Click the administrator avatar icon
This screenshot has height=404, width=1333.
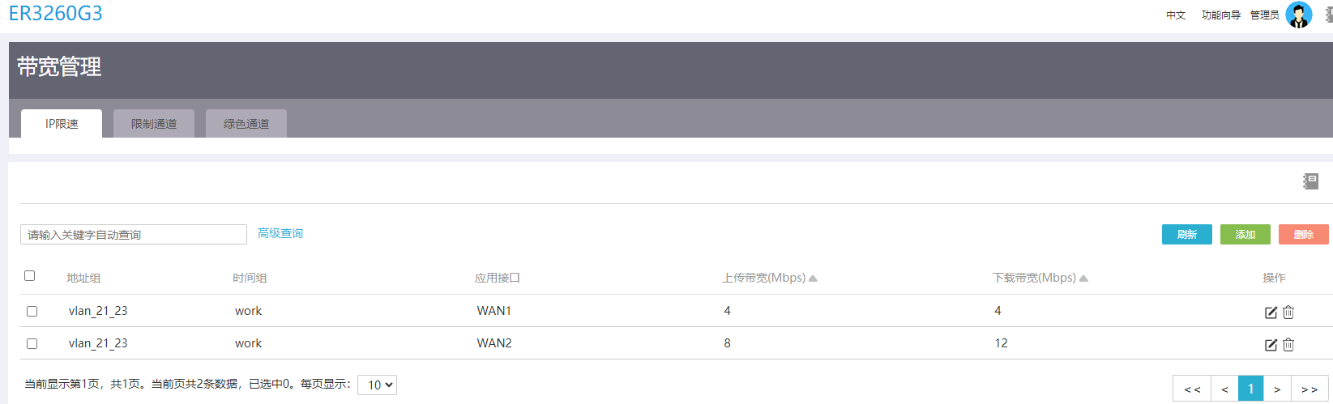1298,15
